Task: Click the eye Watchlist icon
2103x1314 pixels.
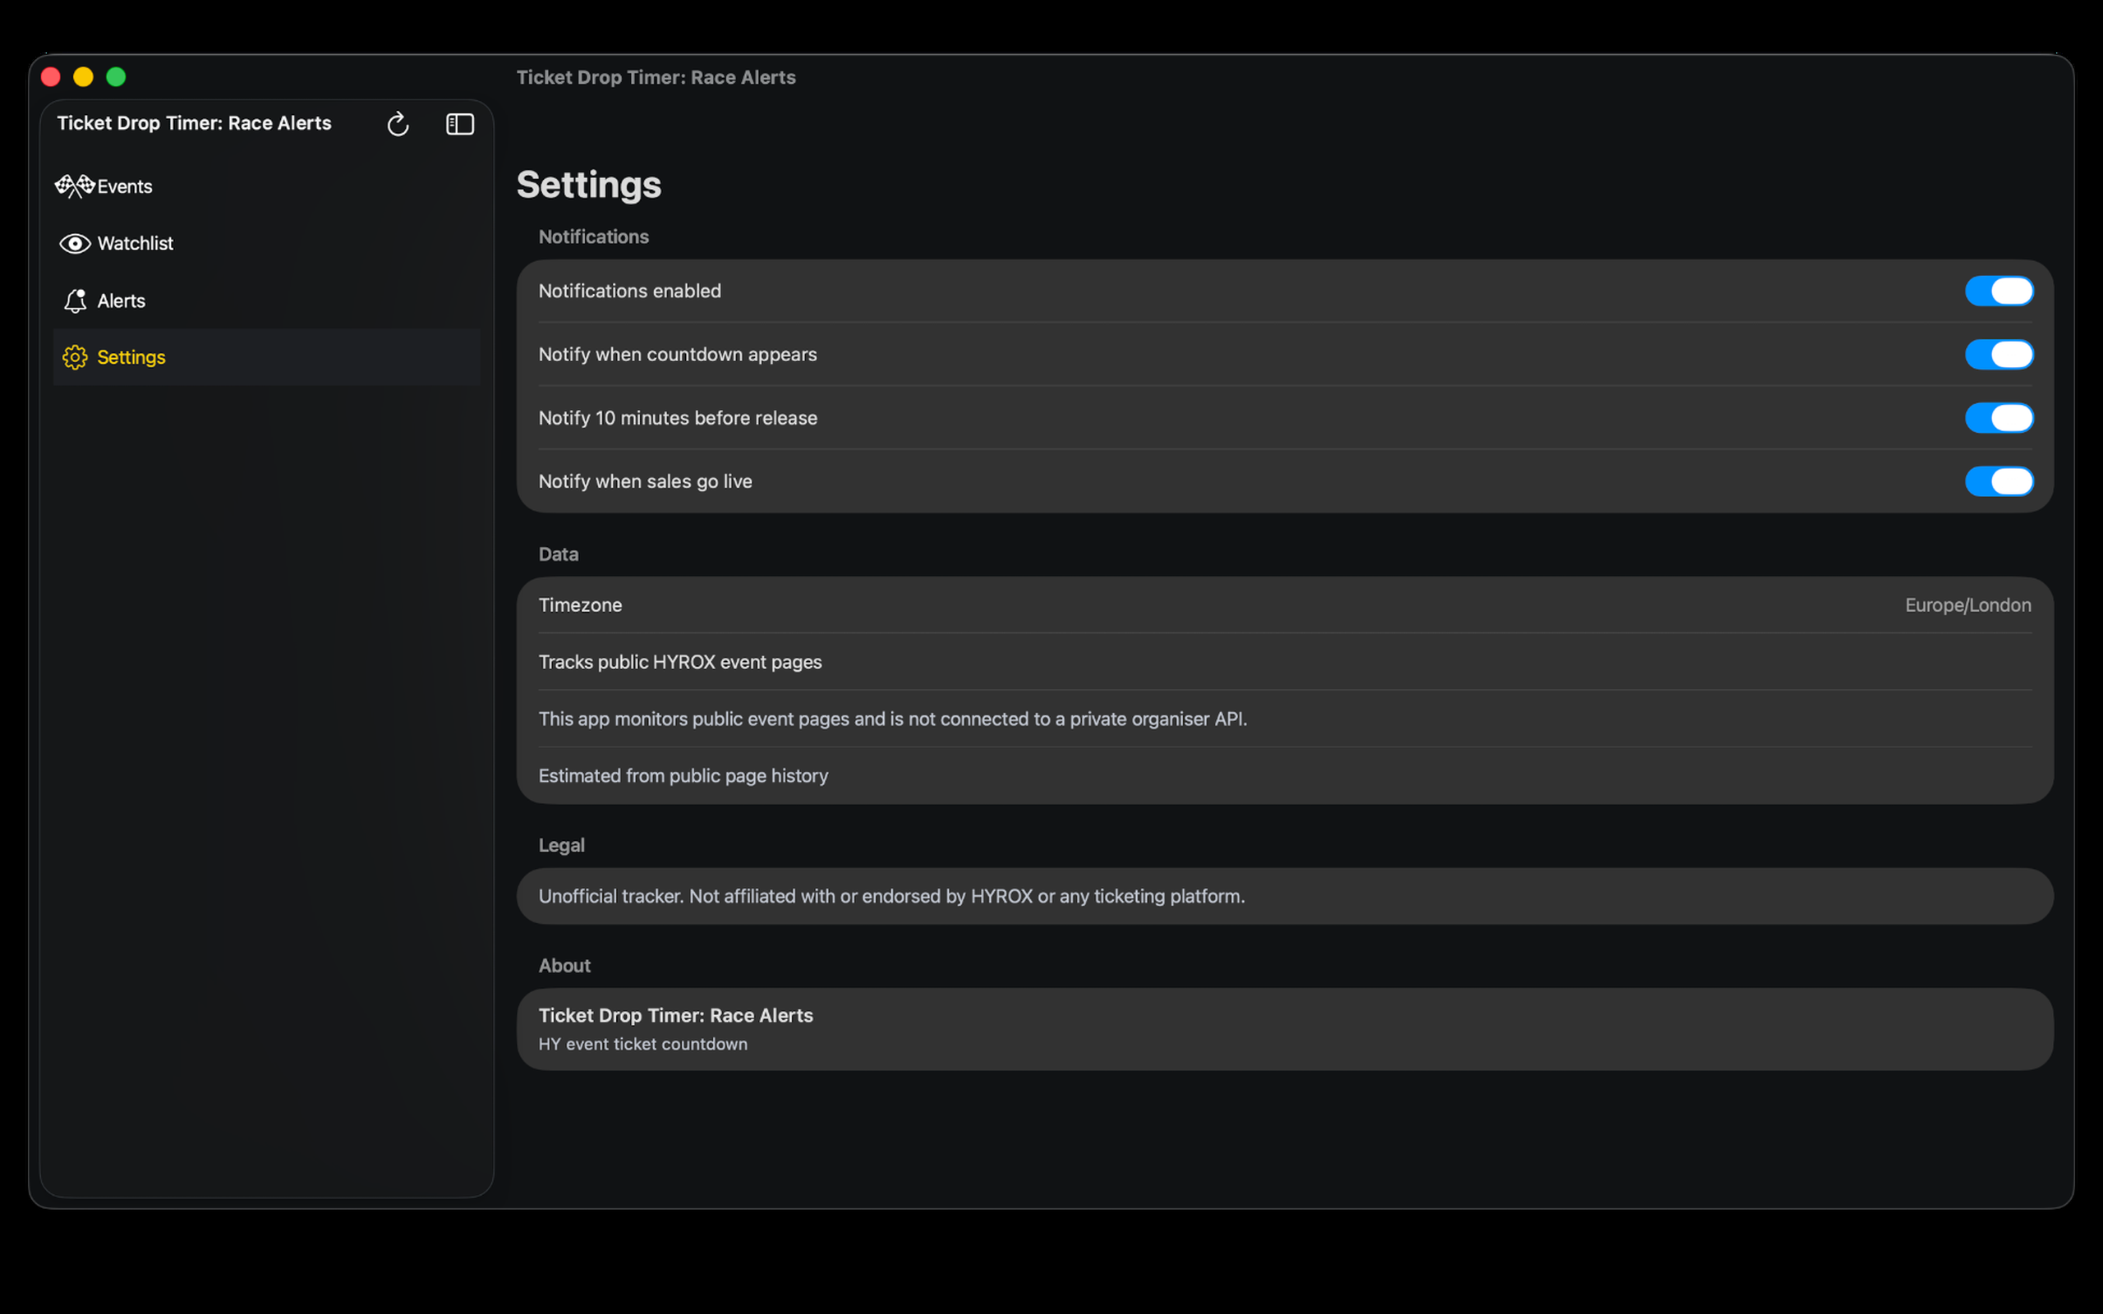Action: tap(75, 243)
